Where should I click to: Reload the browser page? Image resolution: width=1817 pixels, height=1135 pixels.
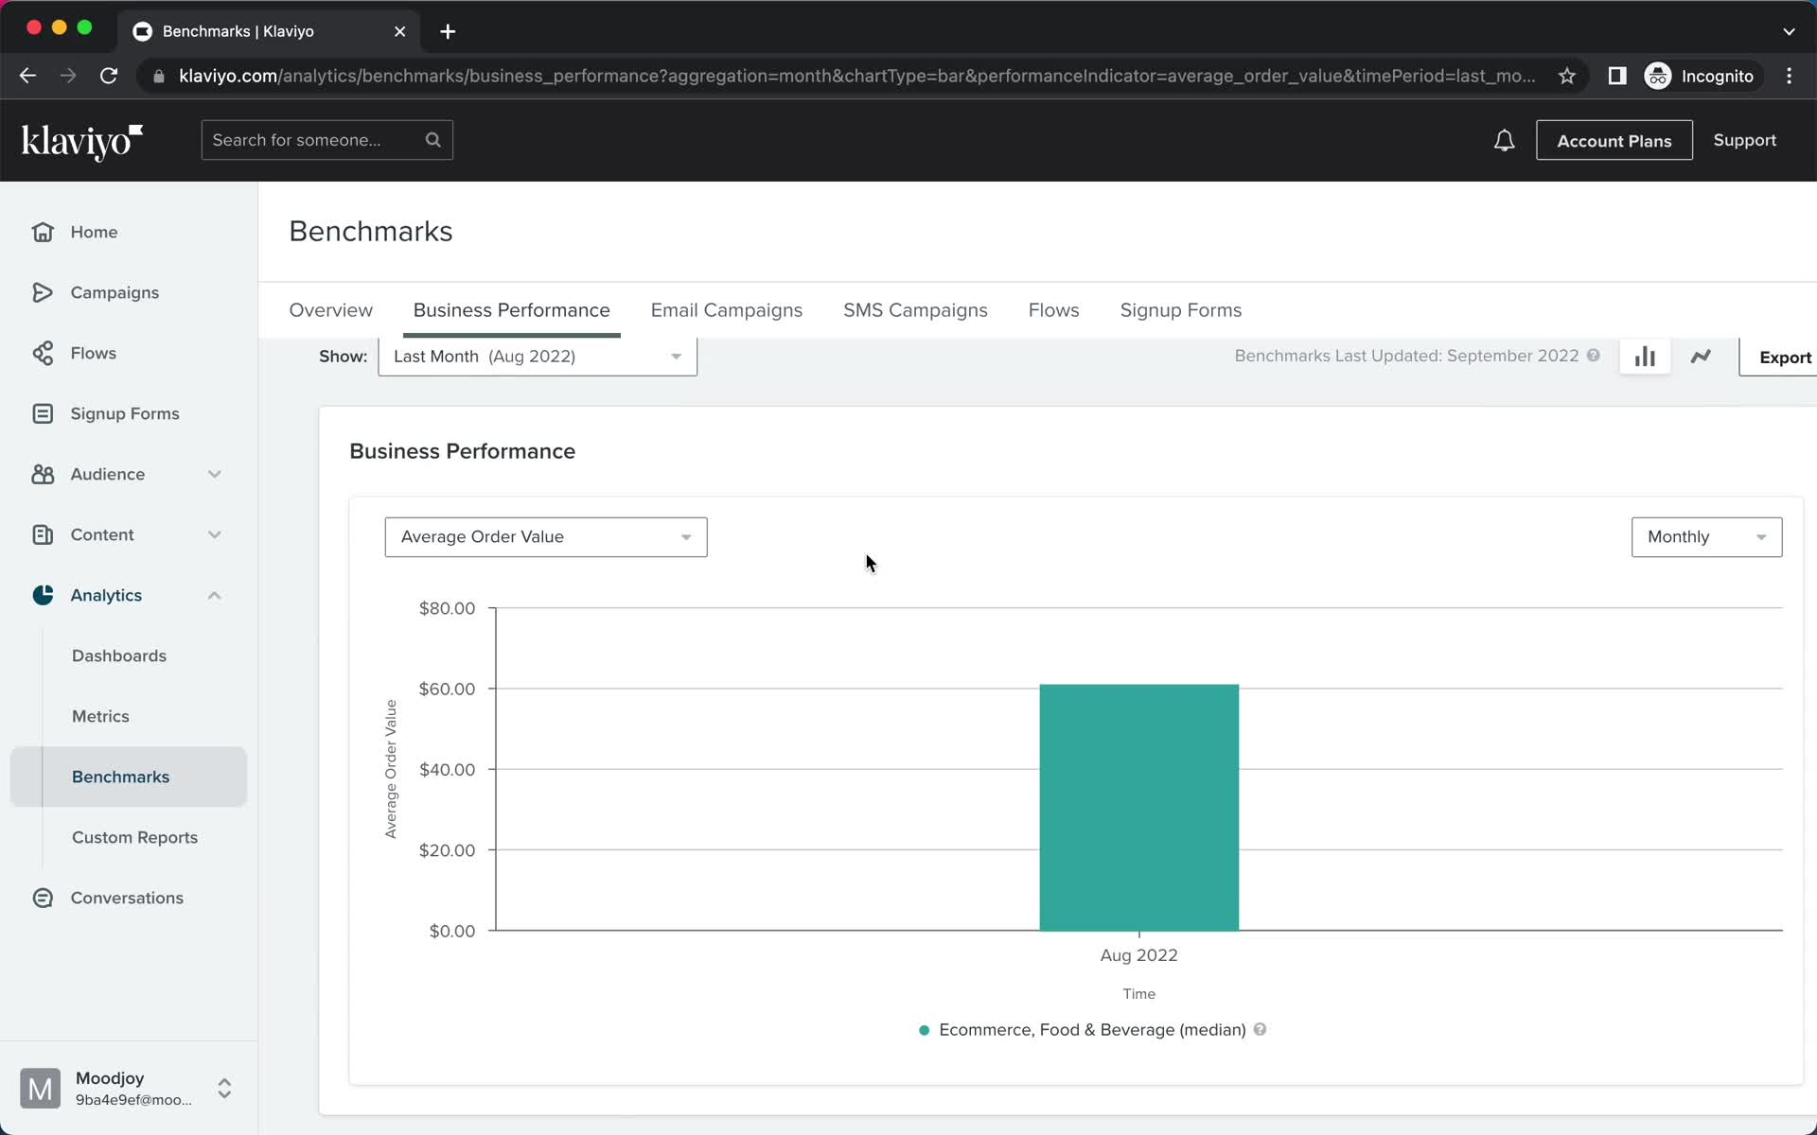(109, 76)
